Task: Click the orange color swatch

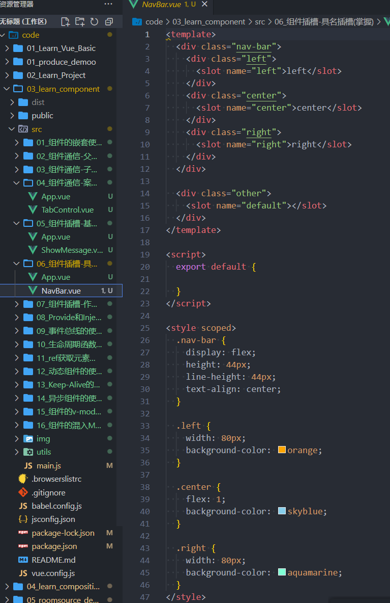Action: (282, 450)
